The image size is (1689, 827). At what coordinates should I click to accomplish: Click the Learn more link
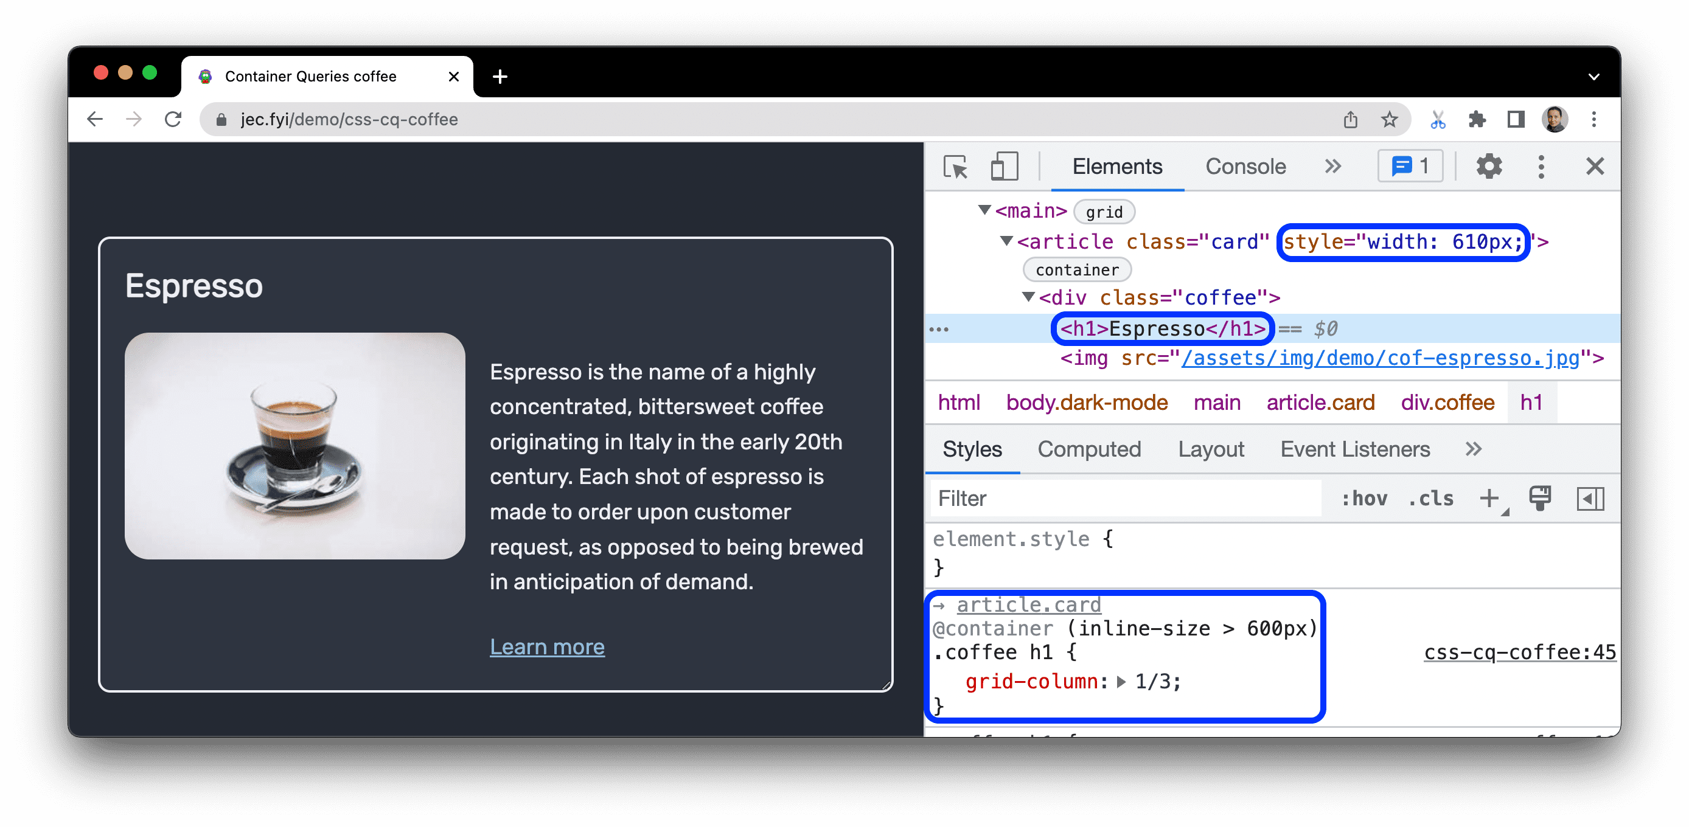click(549, 646)
